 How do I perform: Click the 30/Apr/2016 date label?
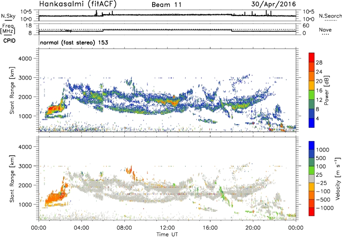274,4
